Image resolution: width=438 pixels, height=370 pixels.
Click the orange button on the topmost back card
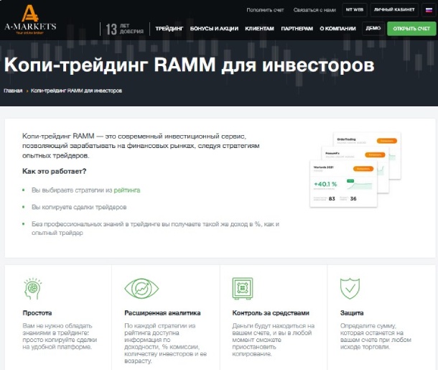coord(386,141)
